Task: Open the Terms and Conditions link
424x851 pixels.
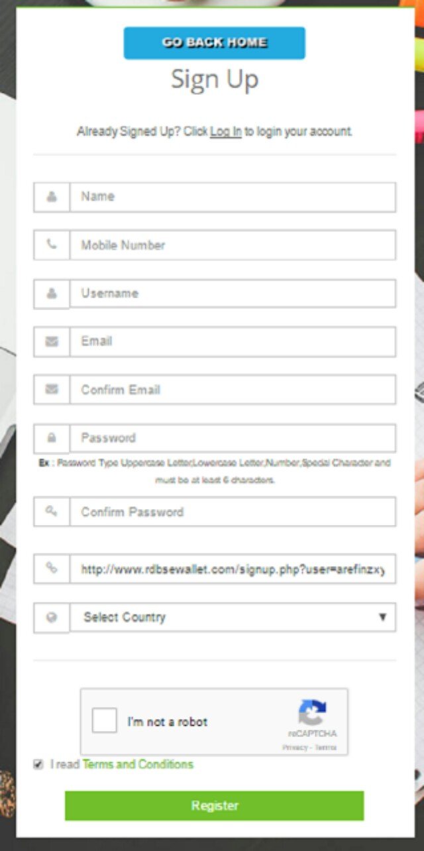Action: point(138,764)
